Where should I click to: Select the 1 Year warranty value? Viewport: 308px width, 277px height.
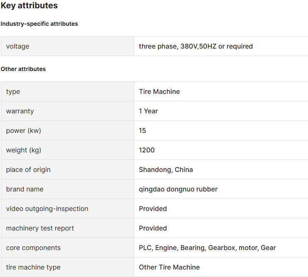click(x=148, y=111)
